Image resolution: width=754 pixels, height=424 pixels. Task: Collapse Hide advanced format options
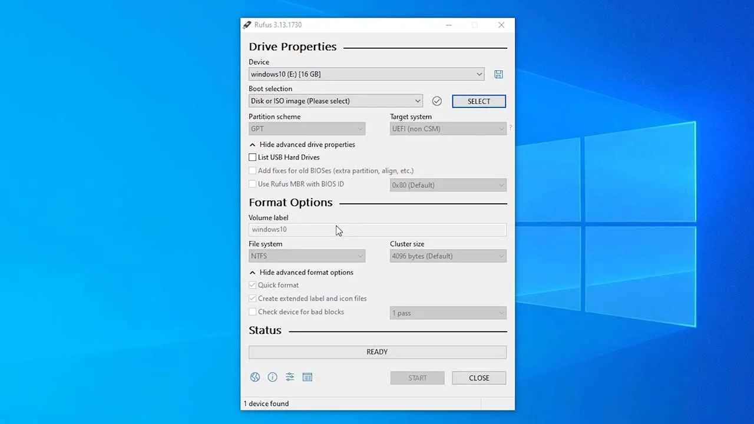(x=302, y=272)
